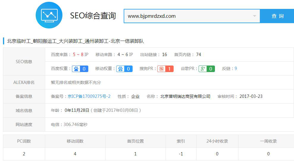
Task: Click the mobile traffic IP range value
Action: pyautogui.click(x=125, y=55)
